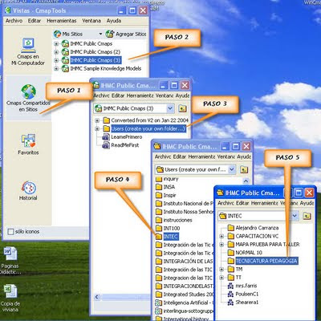Select INTEGRACIONDELAST folder
The width and height of the screenshot is (321, 321).
pyautogui.click(x=189, y=286)
